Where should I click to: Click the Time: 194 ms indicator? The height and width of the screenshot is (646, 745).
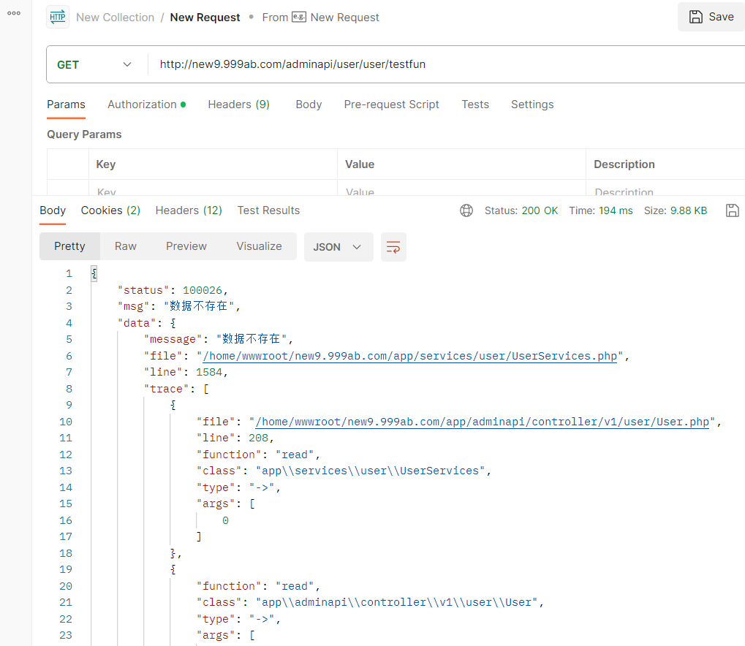(x=601, y=210)
